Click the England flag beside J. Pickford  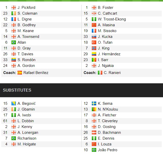pyautogui.click(x=14, y=8)
